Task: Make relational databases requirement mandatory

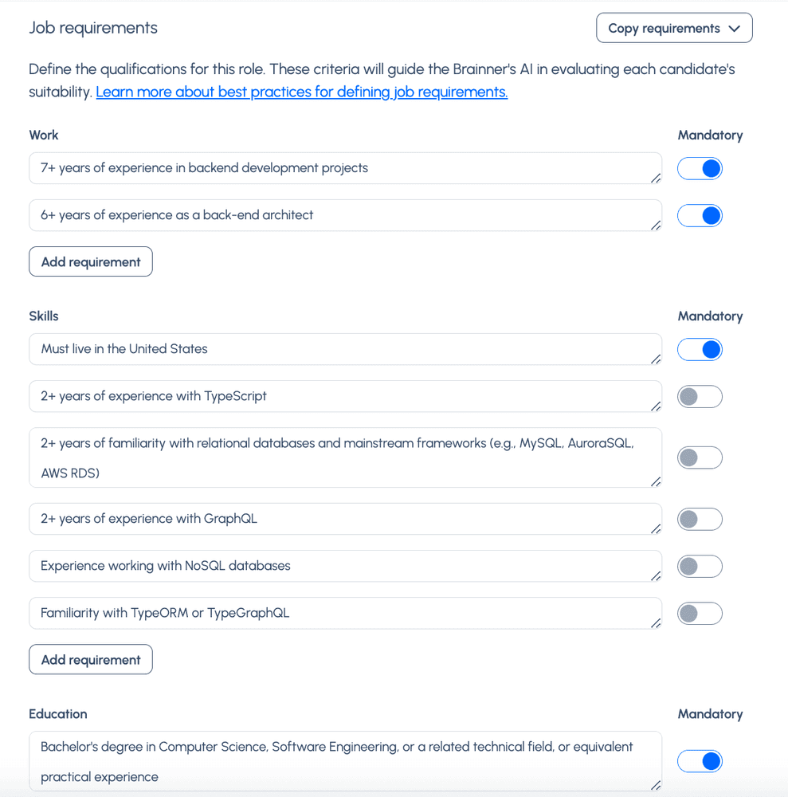Action: point(700,457)
